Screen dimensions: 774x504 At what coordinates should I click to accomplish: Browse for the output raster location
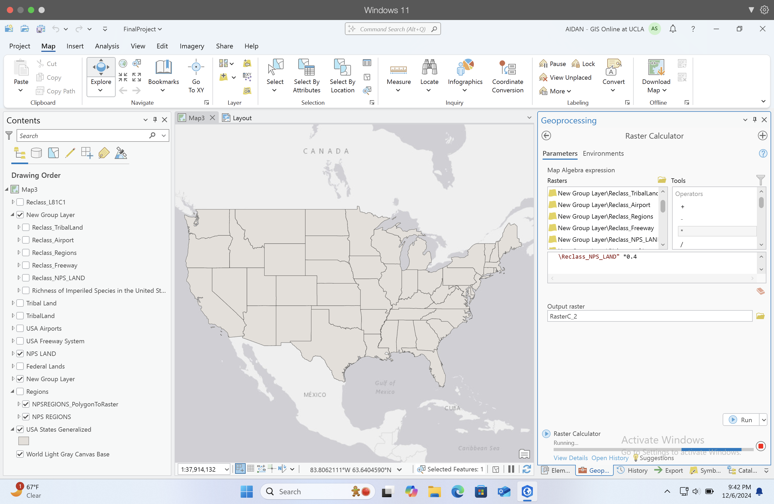(x=760, y=316)
